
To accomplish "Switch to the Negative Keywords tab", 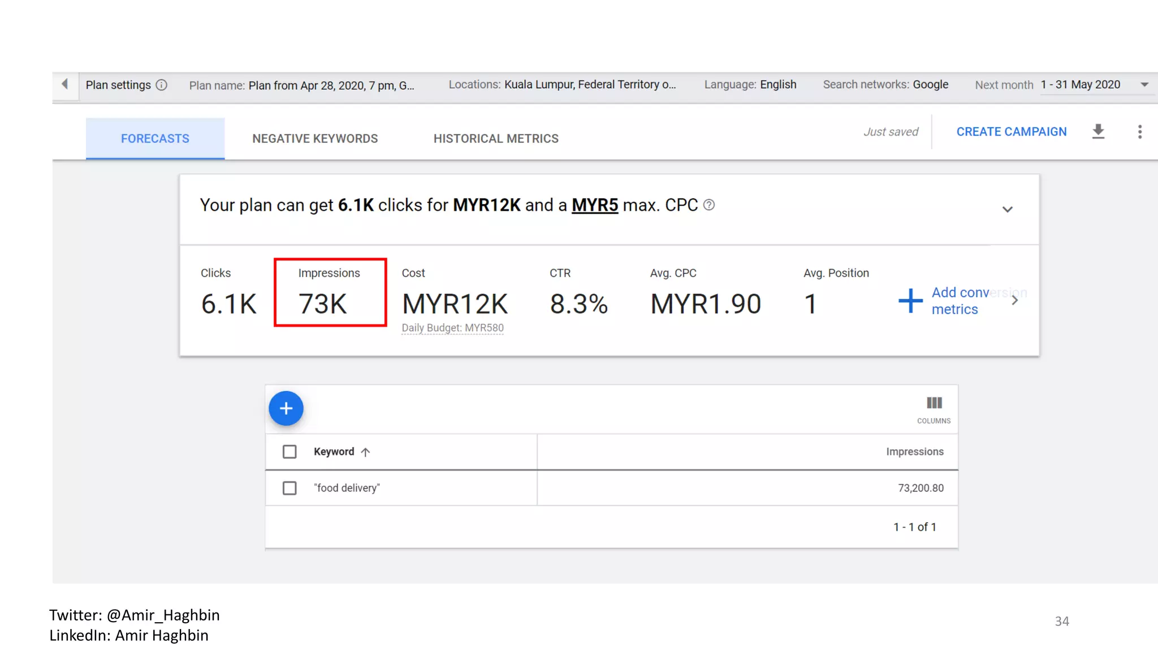I will (315, 138).
